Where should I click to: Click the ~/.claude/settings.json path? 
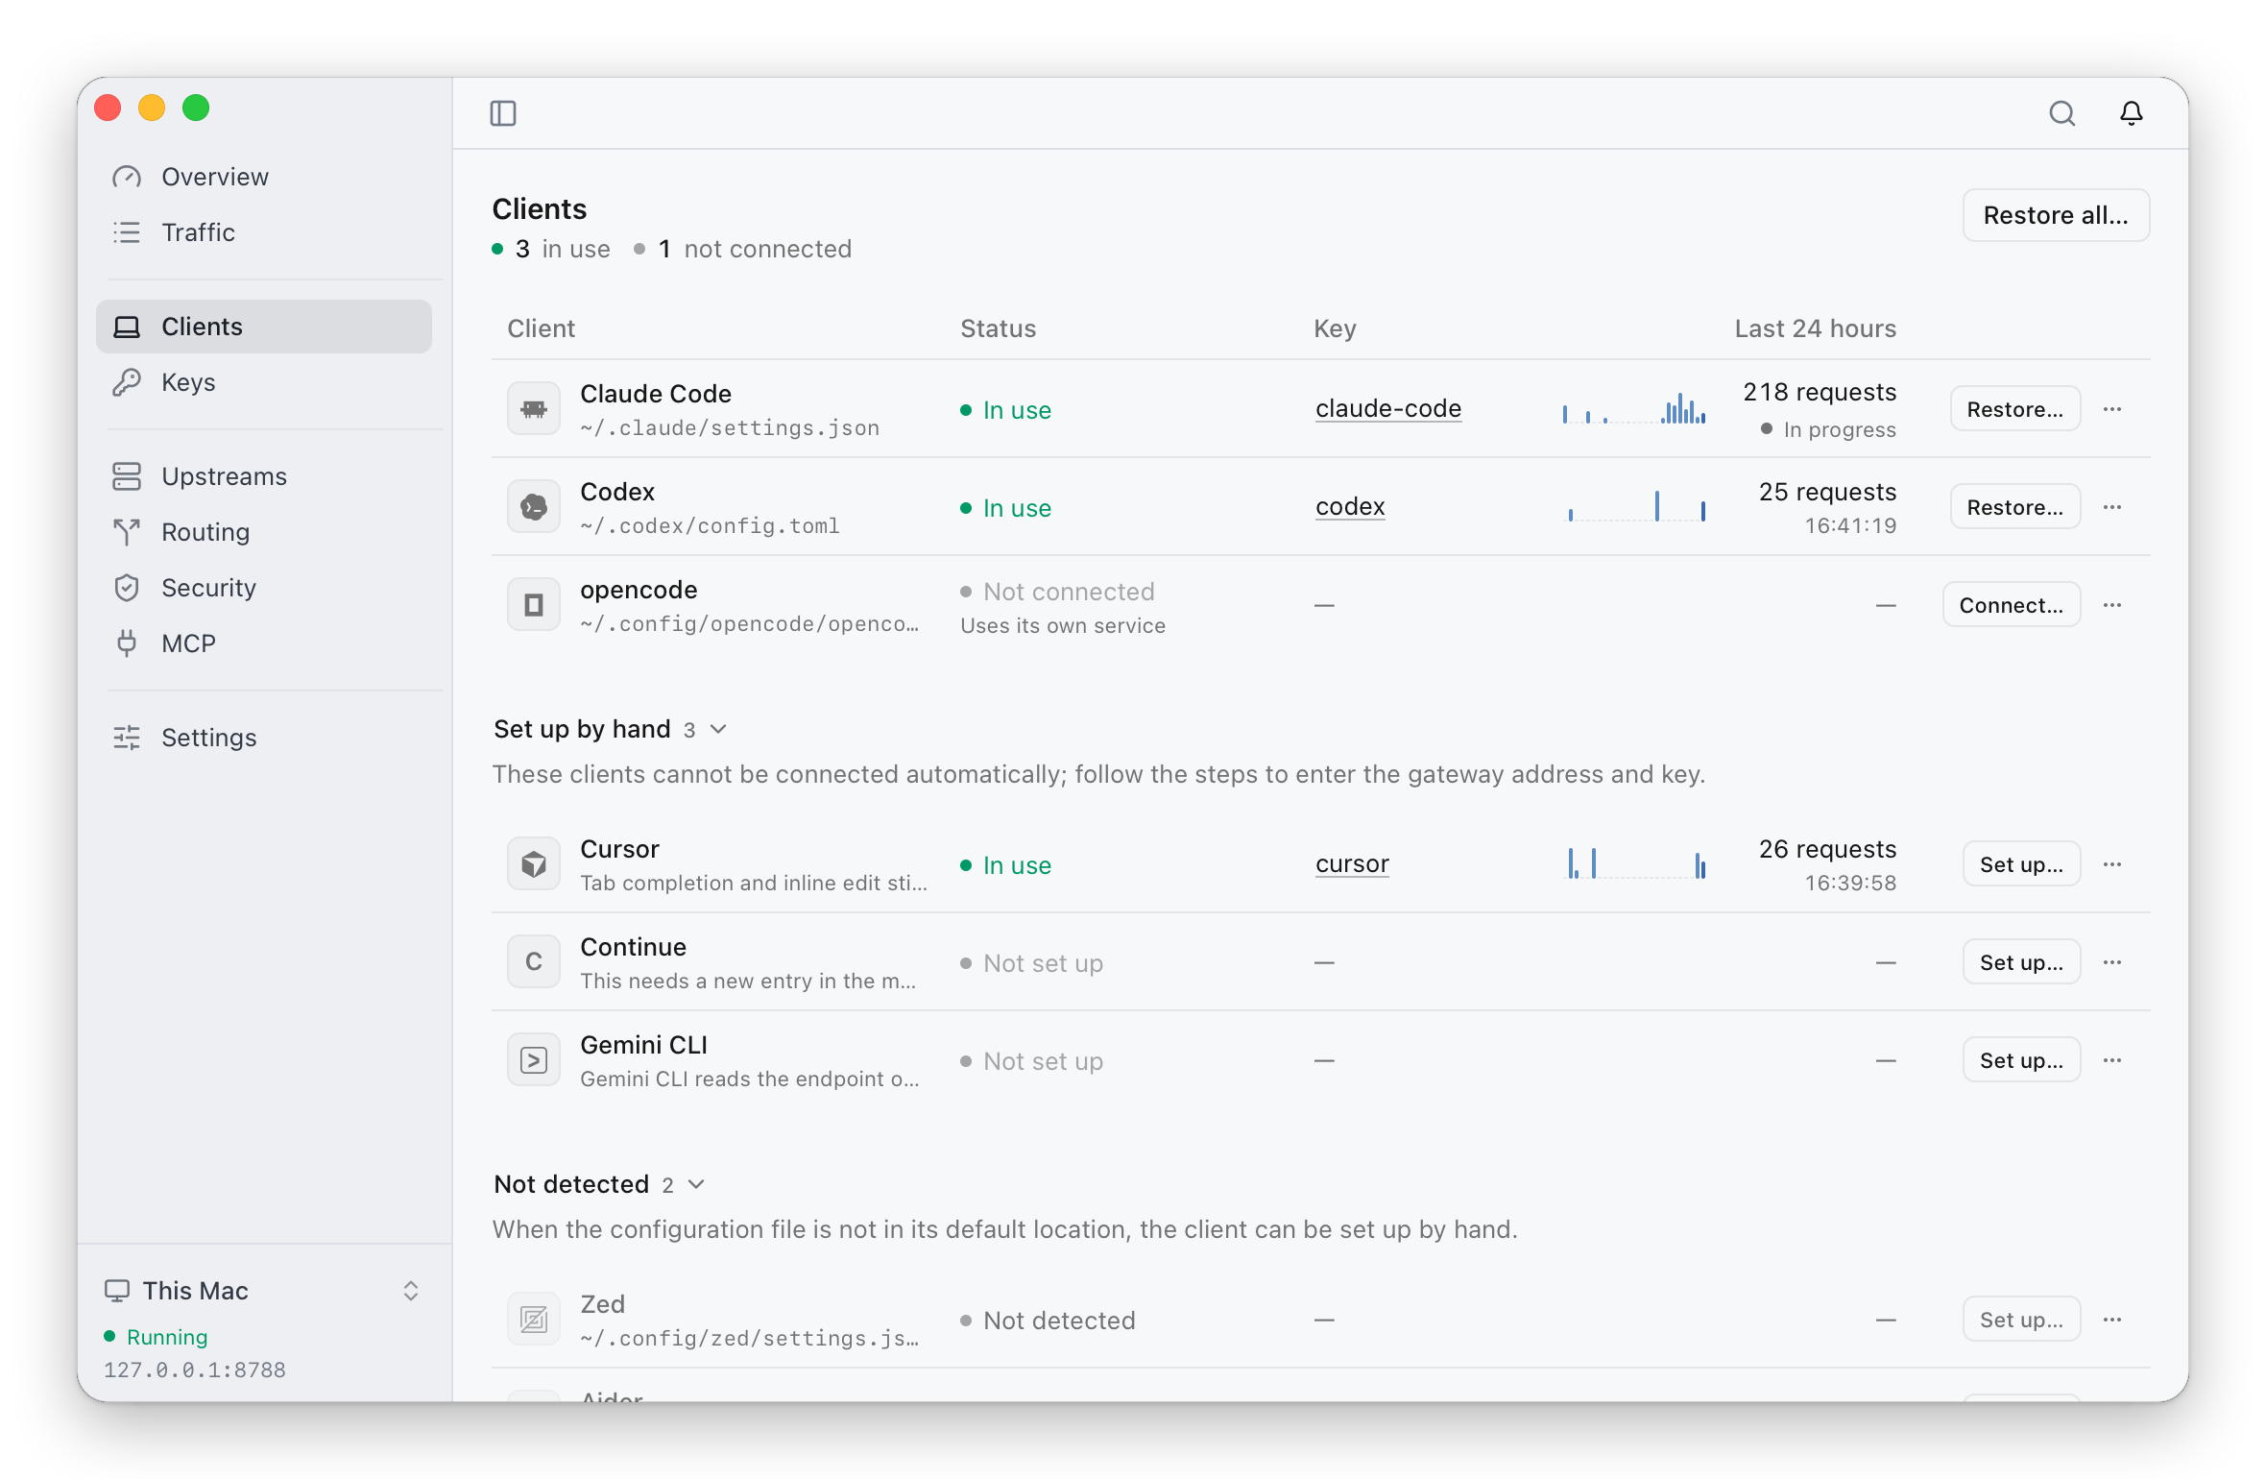[730, 428]
